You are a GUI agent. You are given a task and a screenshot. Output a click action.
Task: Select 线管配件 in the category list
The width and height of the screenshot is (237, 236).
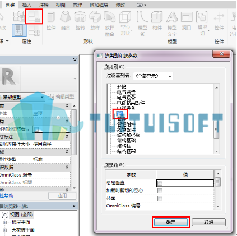[x=126, y=129]
